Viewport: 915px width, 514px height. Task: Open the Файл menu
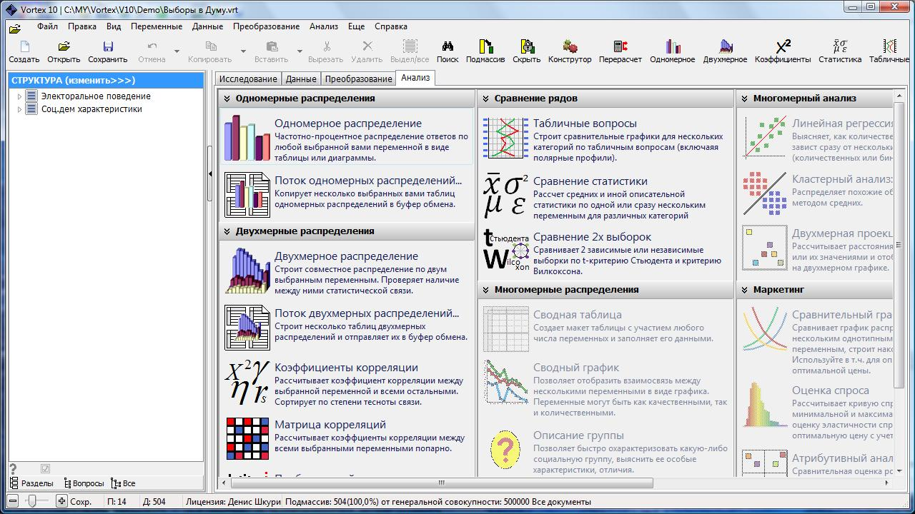point(48,26)
